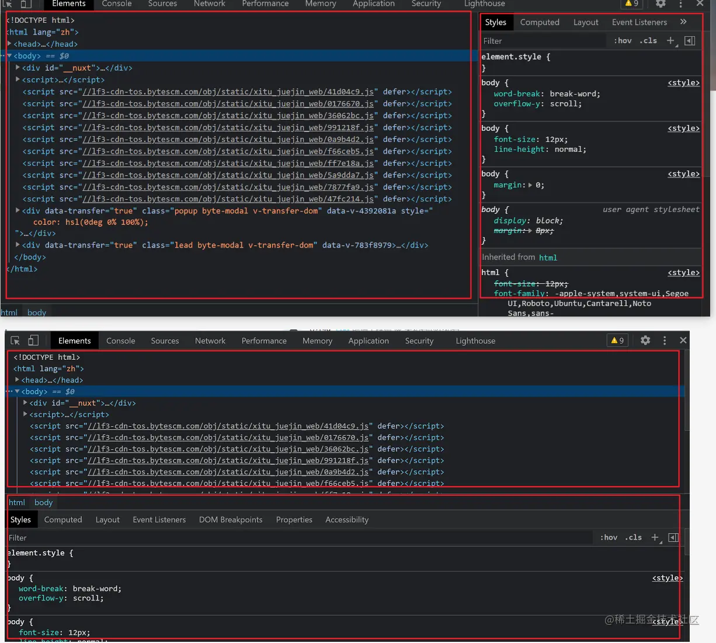Switch to Sources tab in top DevTools
Screen dimensions: 716x643
[162, 4]
